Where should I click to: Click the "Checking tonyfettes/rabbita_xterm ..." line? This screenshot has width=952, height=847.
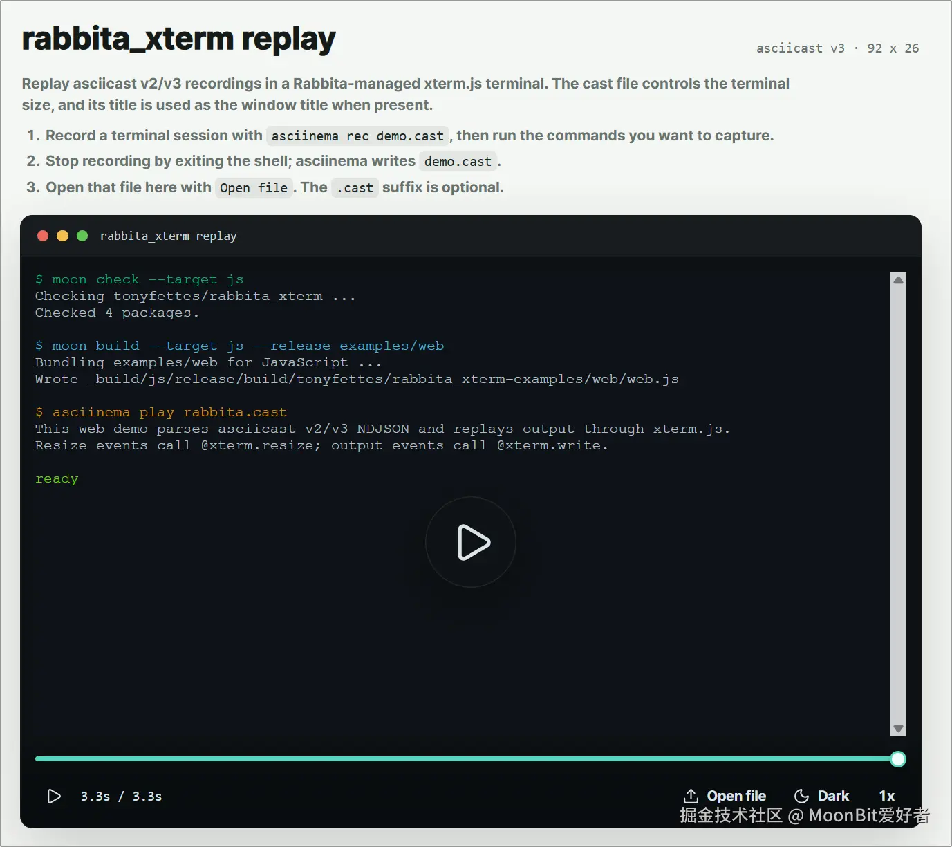196,296
